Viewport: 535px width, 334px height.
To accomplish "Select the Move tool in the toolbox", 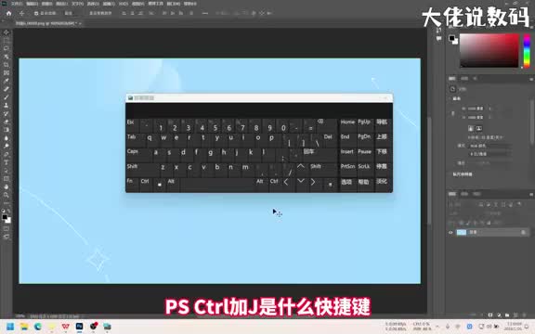I will 7,32.
